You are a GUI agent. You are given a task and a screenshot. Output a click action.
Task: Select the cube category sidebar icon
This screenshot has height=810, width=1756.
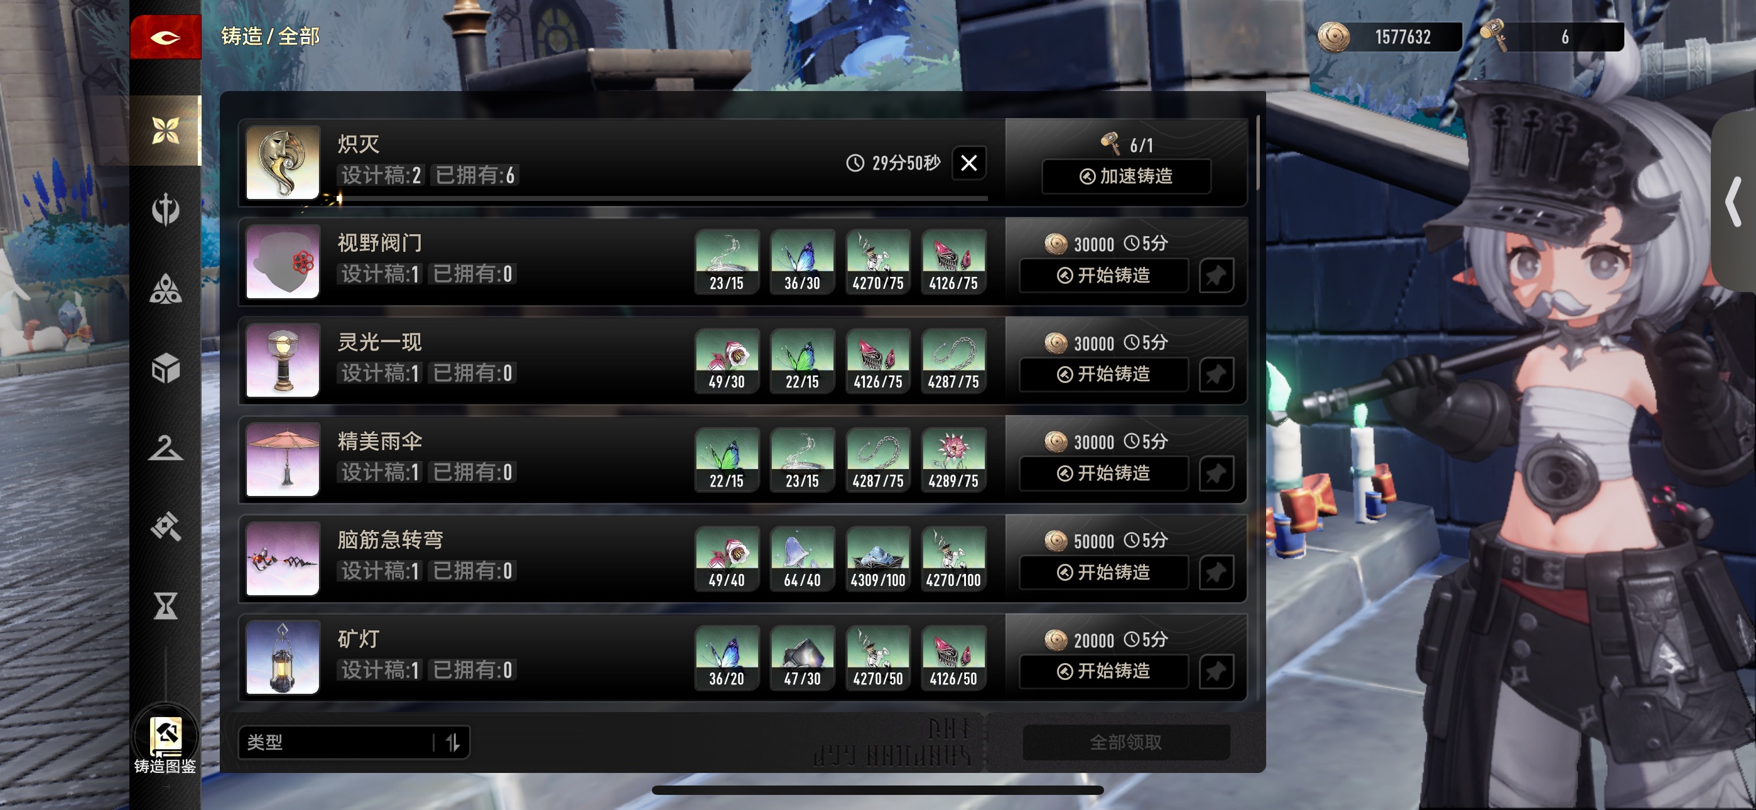point(166,369)
